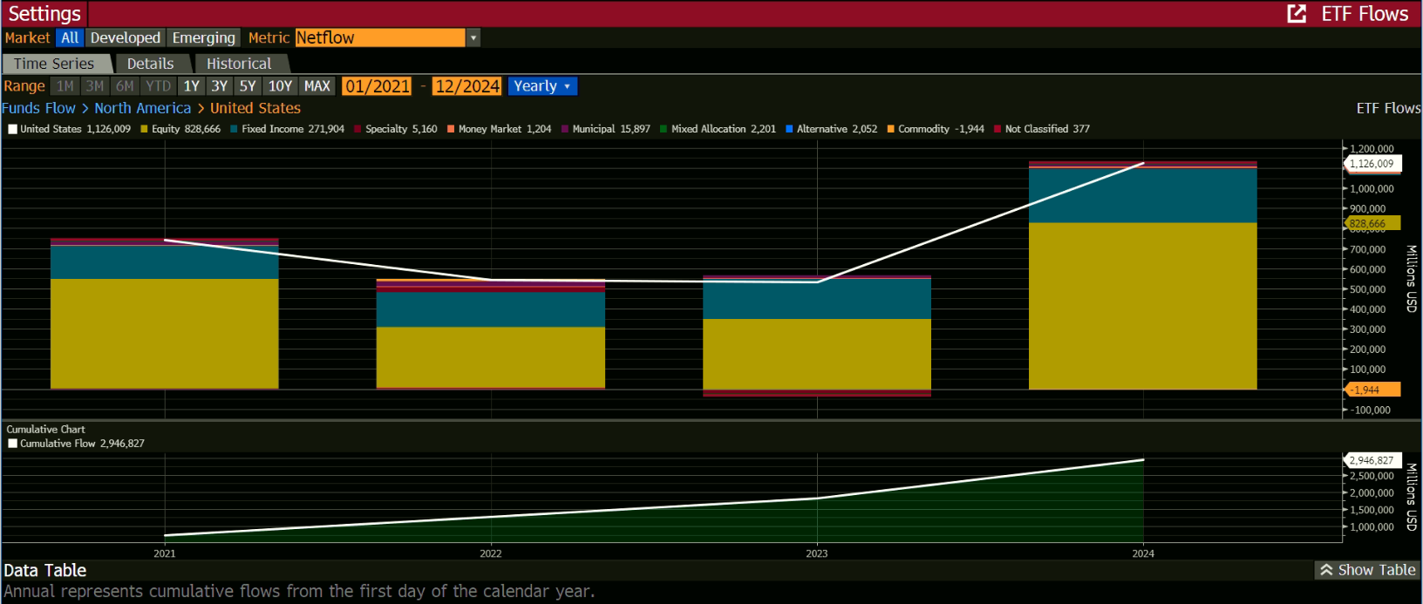
Task: Go to Funds Flow breadcrumb
Action: pyautogui.click(x=39, y=108)
